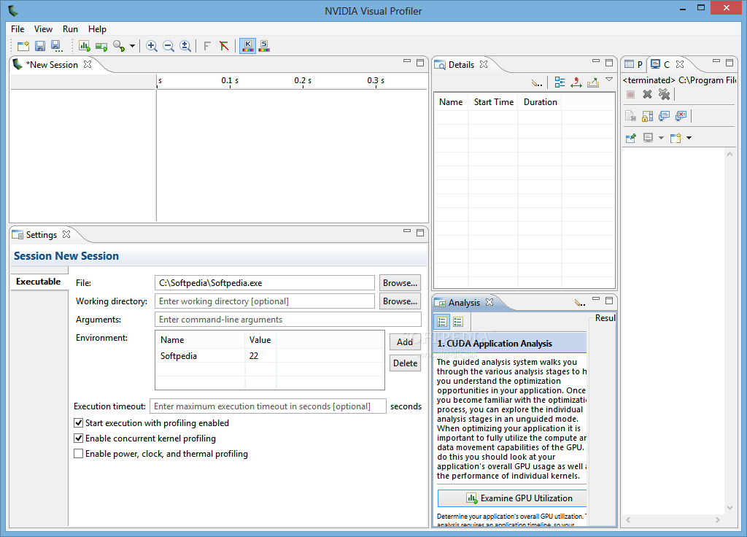Select the Executable settings tab
747x537 pixels.
[x=38, y=282]
